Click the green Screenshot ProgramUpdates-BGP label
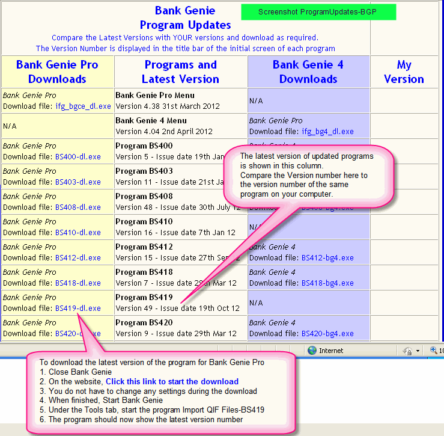 (318, 12)
